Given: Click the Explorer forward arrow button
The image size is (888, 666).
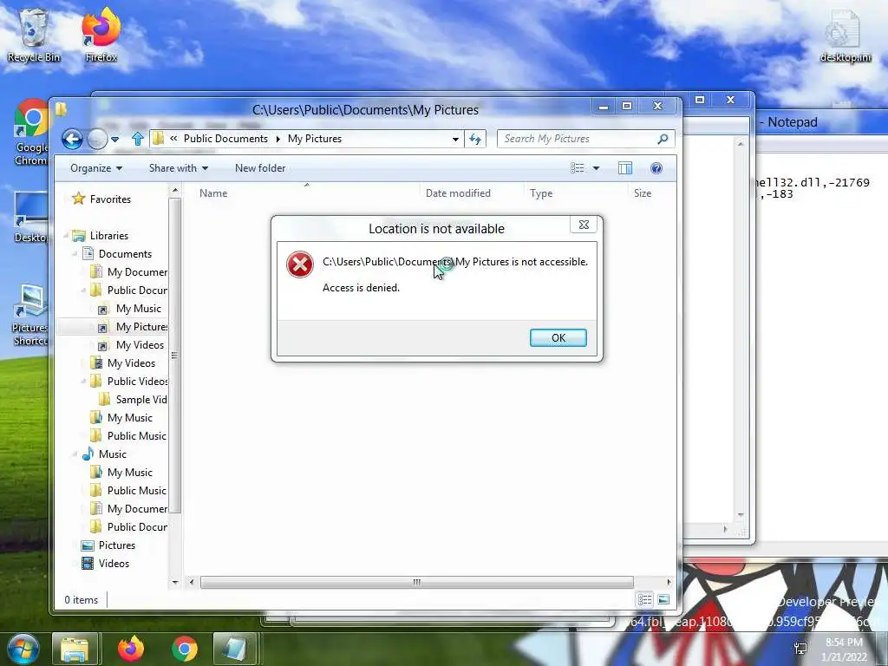Looking at the screenshot, I should pyautogui.click(x=97, y=139).
